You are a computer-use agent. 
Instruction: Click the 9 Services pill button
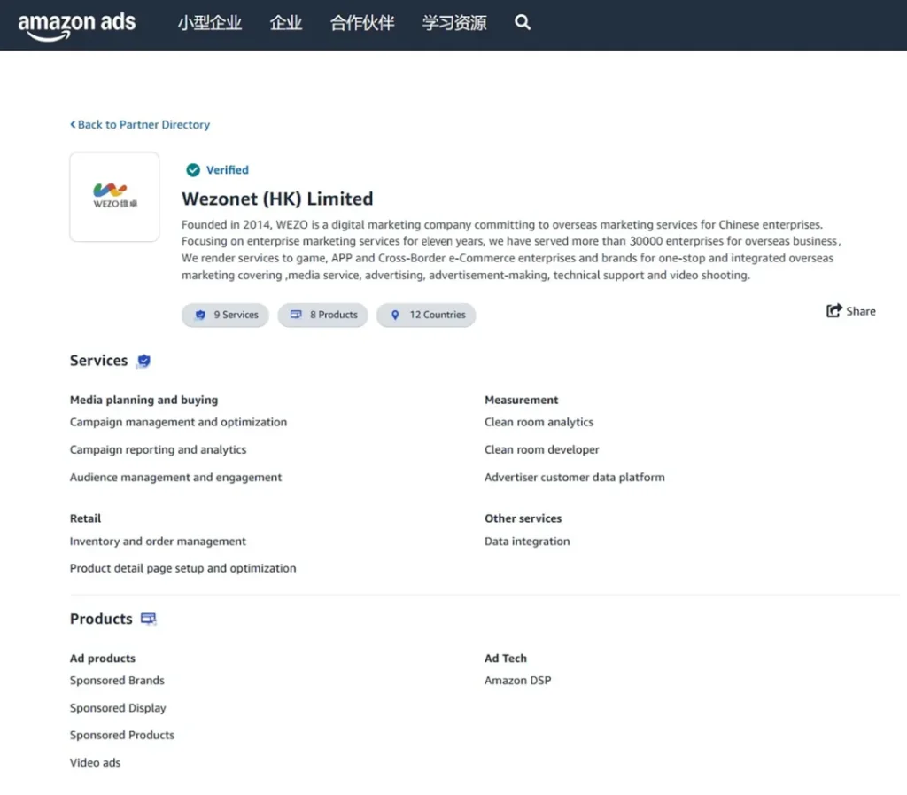[225, 315]
